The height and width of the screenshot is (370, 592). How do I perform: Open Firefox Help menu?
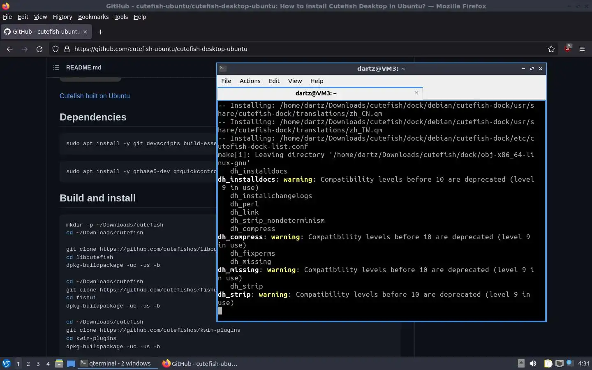pyautogui.click(x=140, y=17)
